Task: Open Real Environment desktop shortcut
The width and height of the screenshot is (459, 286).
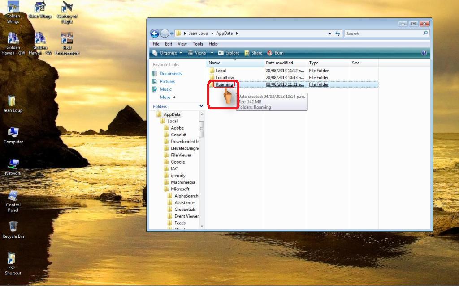Action: (x=67, y=44)
